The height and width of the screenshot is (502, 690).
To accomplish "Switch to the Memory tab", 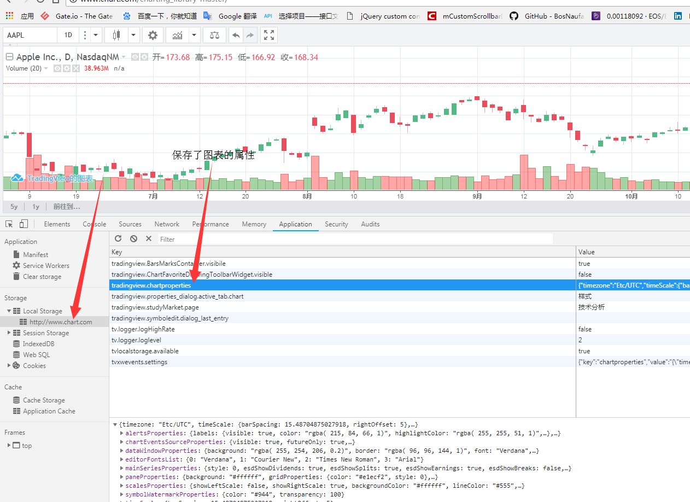I will pyautogui.click(x=254, y=224).
